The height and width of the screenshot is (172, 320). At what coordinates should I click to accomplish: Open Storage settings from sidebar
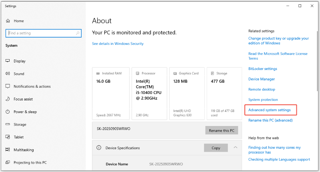(x=20, y=124)
